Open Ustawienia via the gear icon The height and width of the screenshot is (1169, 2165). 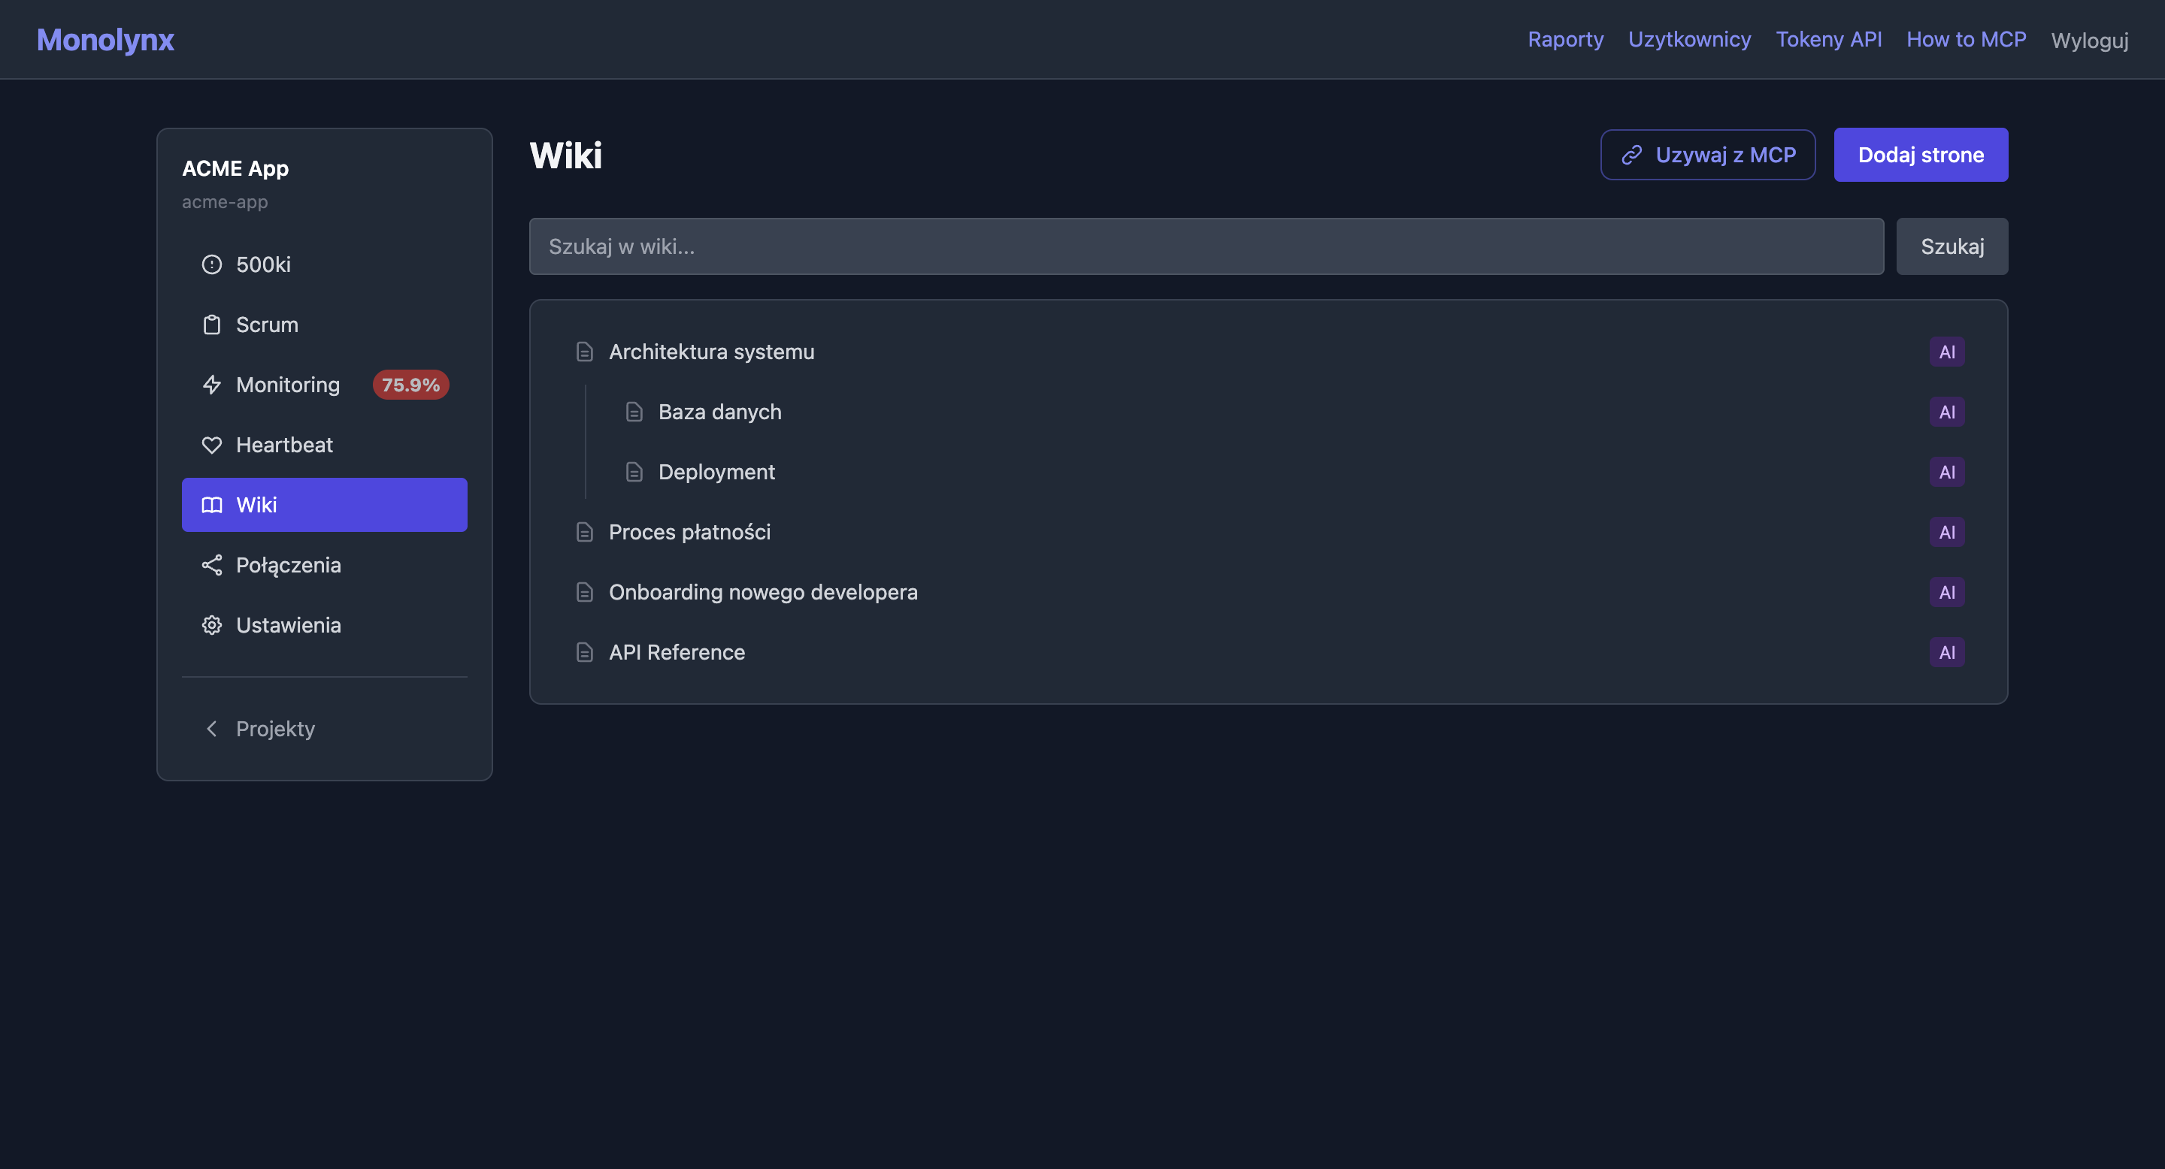pos(212,625)
